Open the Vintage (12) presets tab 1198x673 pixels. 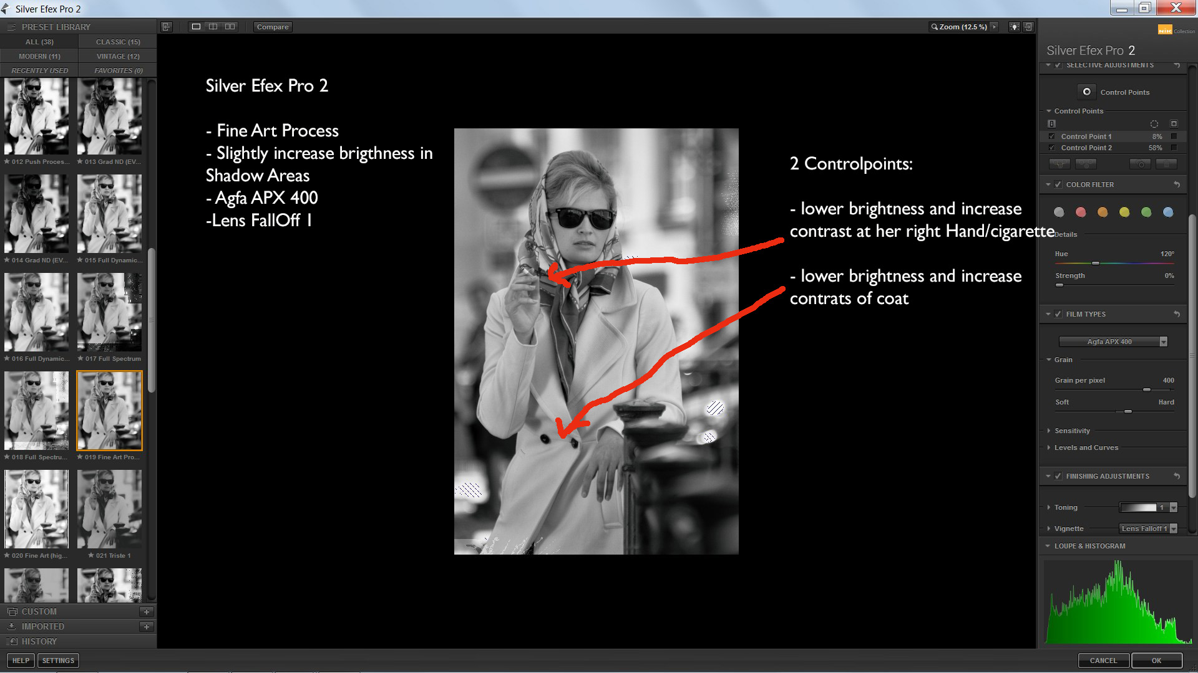point(118,56)
